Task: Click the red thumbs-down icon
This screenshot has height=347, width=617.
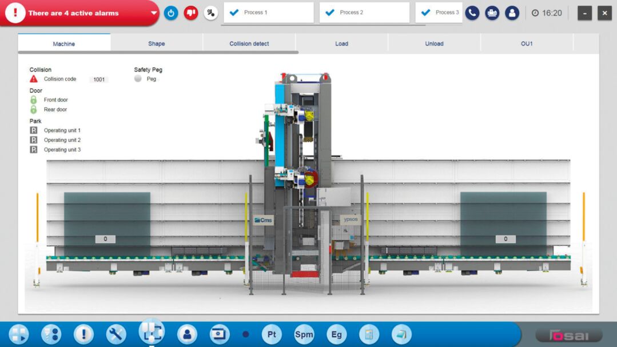Action: (x=191, y=13)
